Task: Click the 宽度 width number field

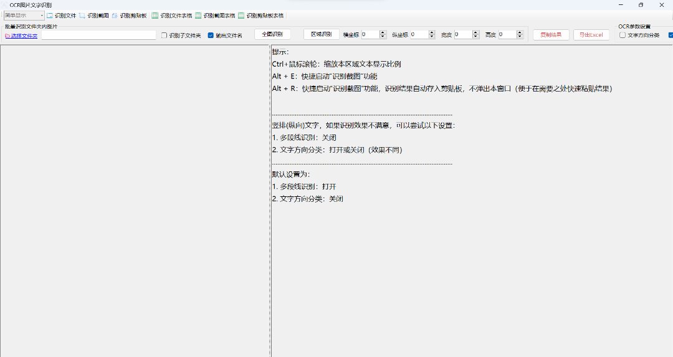Action: coord(463,35)
